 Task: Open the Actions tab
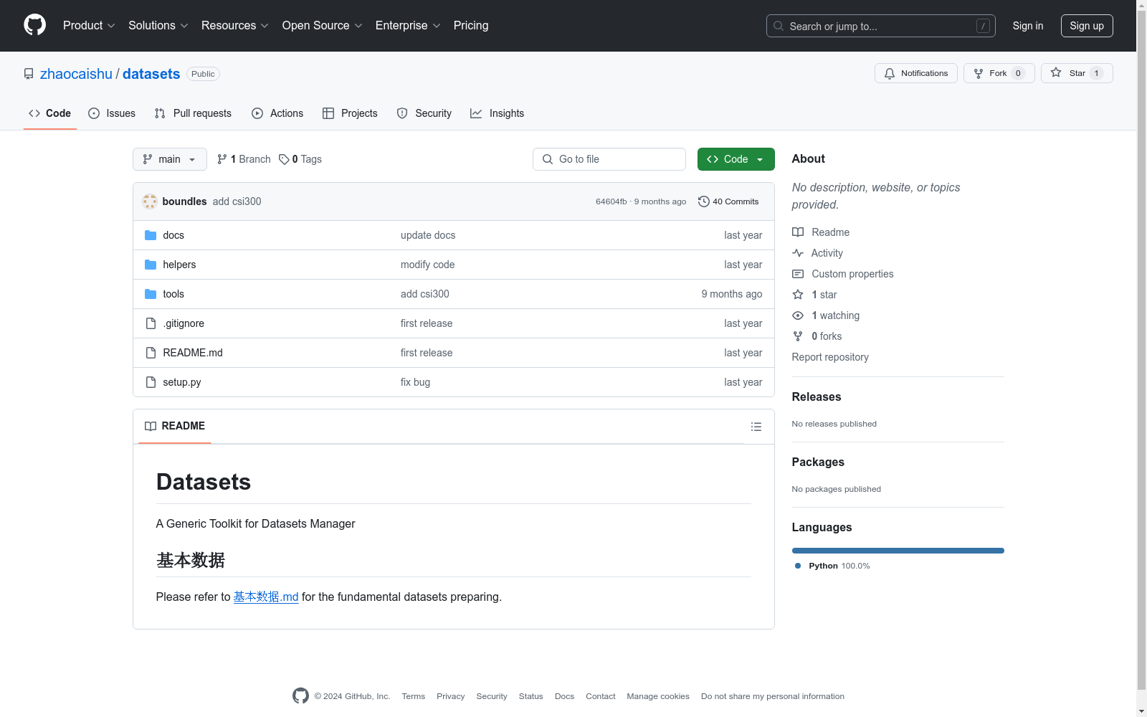point(277,113)
